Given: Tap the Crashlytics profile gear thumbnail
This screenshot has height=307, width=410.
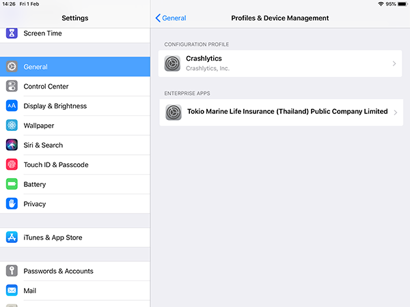Looking at the screenshot, I should (172, 63).
